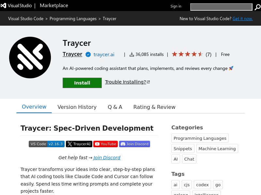Click the installs download icon
261x195 pixels.
coord(132,54)
